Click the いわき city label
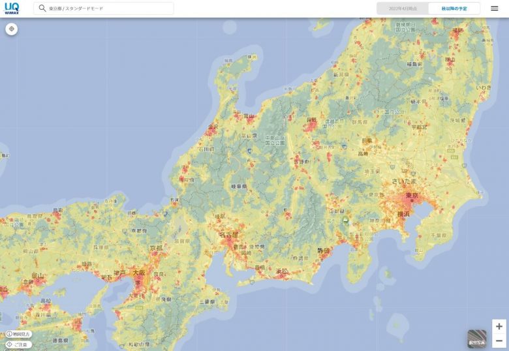The width and height of the screenshot is (509, 351). (x=484, y=87)
